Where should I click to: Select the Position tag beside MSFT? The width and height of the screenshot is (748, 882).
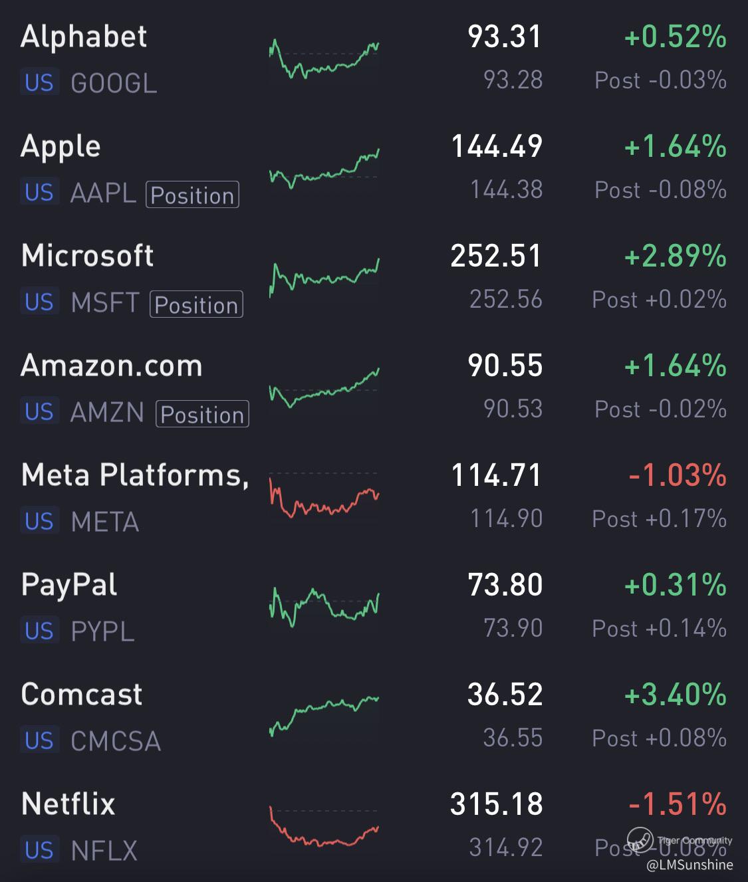tap(196, 304)
